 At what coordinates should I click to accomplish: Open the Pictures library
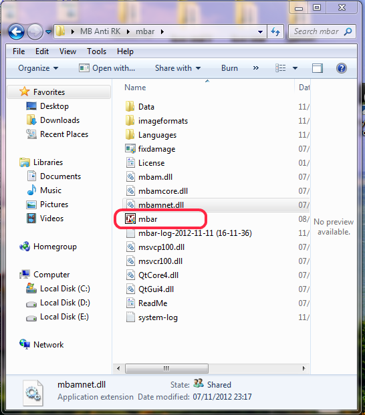pyautogui.click(x=54, y=204)
